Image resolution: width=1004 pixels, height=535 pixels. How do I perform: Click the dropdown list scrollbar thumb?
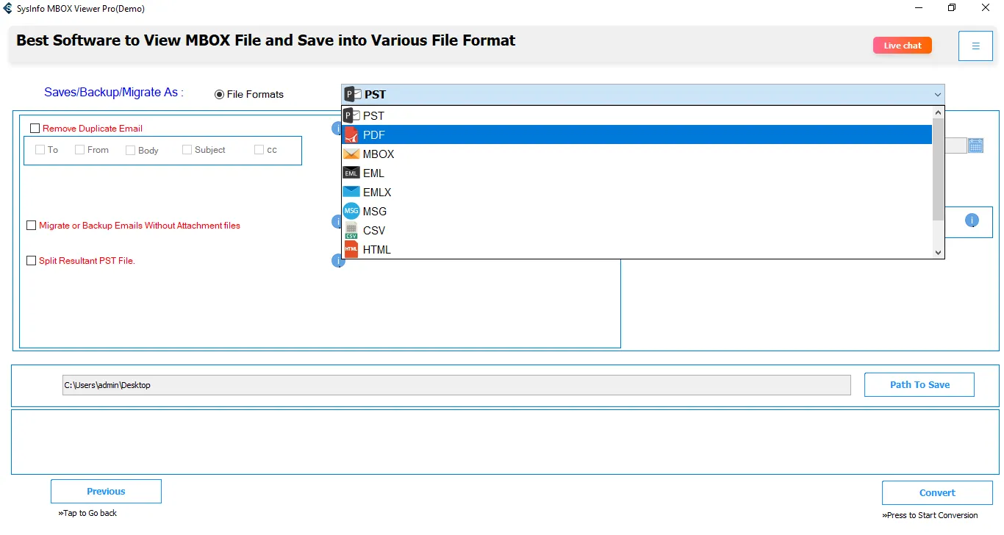click(x=938, y=170)
